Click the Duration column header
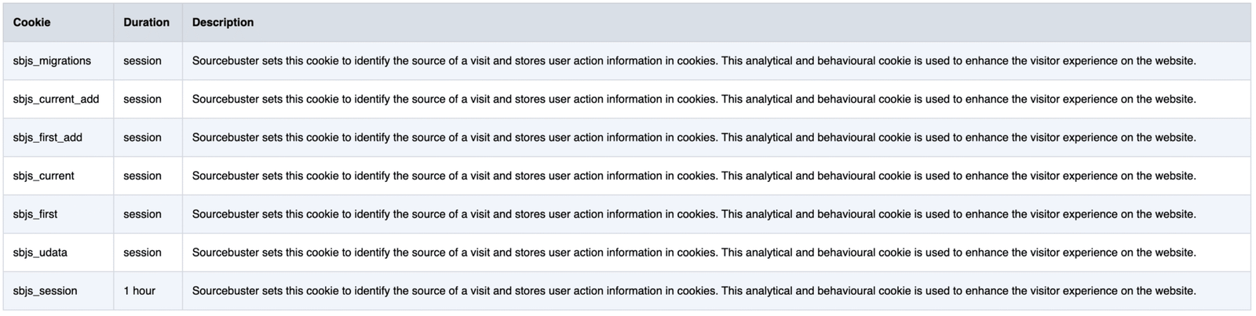Image resolution: width=1256 pixels, height=316 pixels. click(146, 22)
